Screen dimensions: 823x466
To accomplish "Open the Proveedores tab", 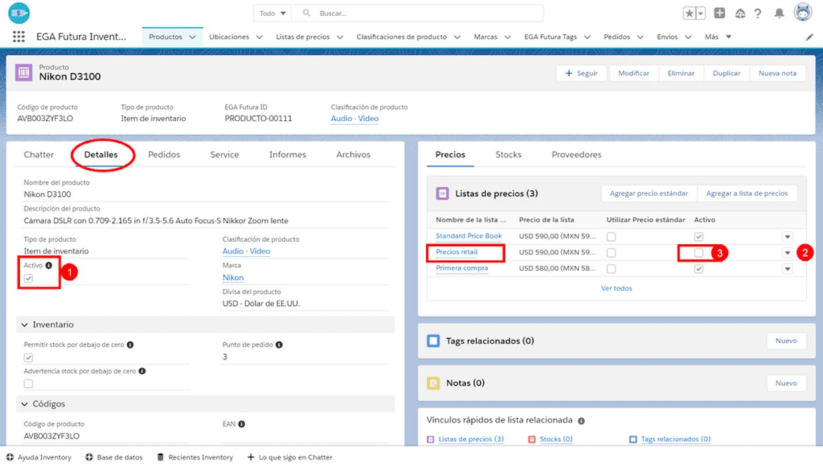I will pos(577,155).
